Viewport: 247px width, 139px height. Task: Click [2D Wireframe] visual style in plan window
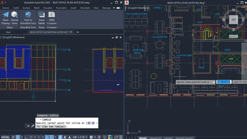pyautogui.click(x=141, y=8)
